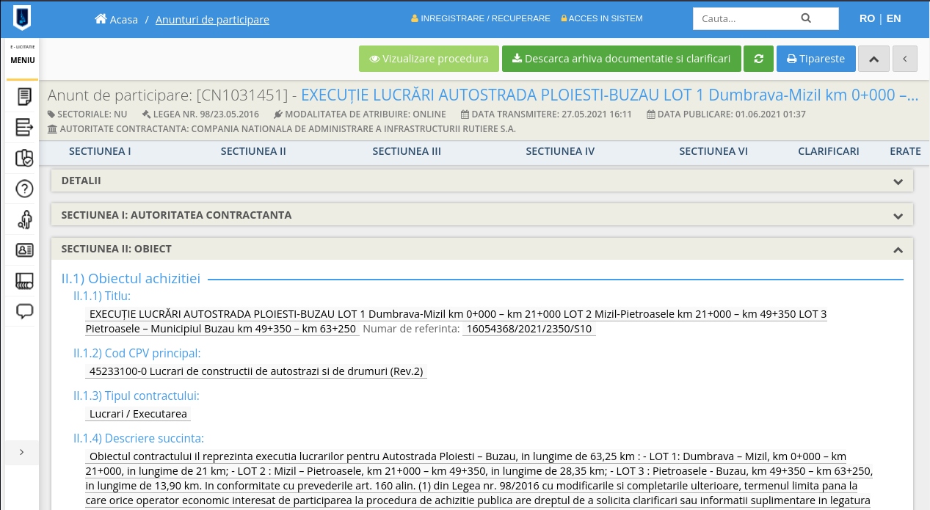Open Anunturi de participare breadcrumb link
This screenshot has width=930, height=510.
[x=212, y=19]
